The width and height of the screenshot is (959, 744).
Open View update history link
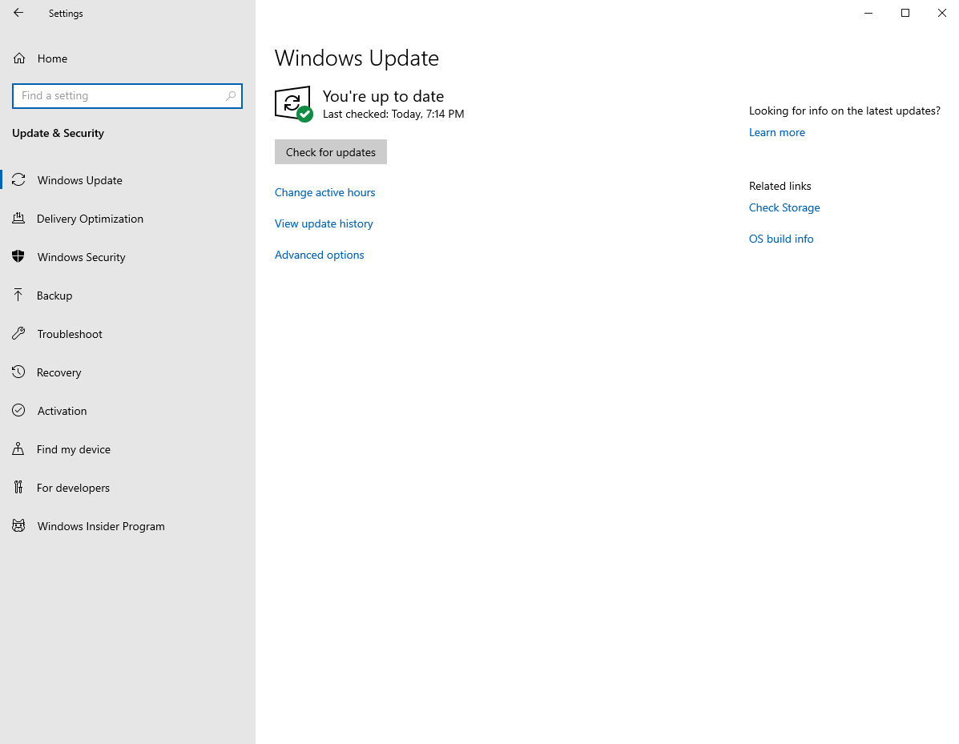pyautogui.click(x=324, y=223)
